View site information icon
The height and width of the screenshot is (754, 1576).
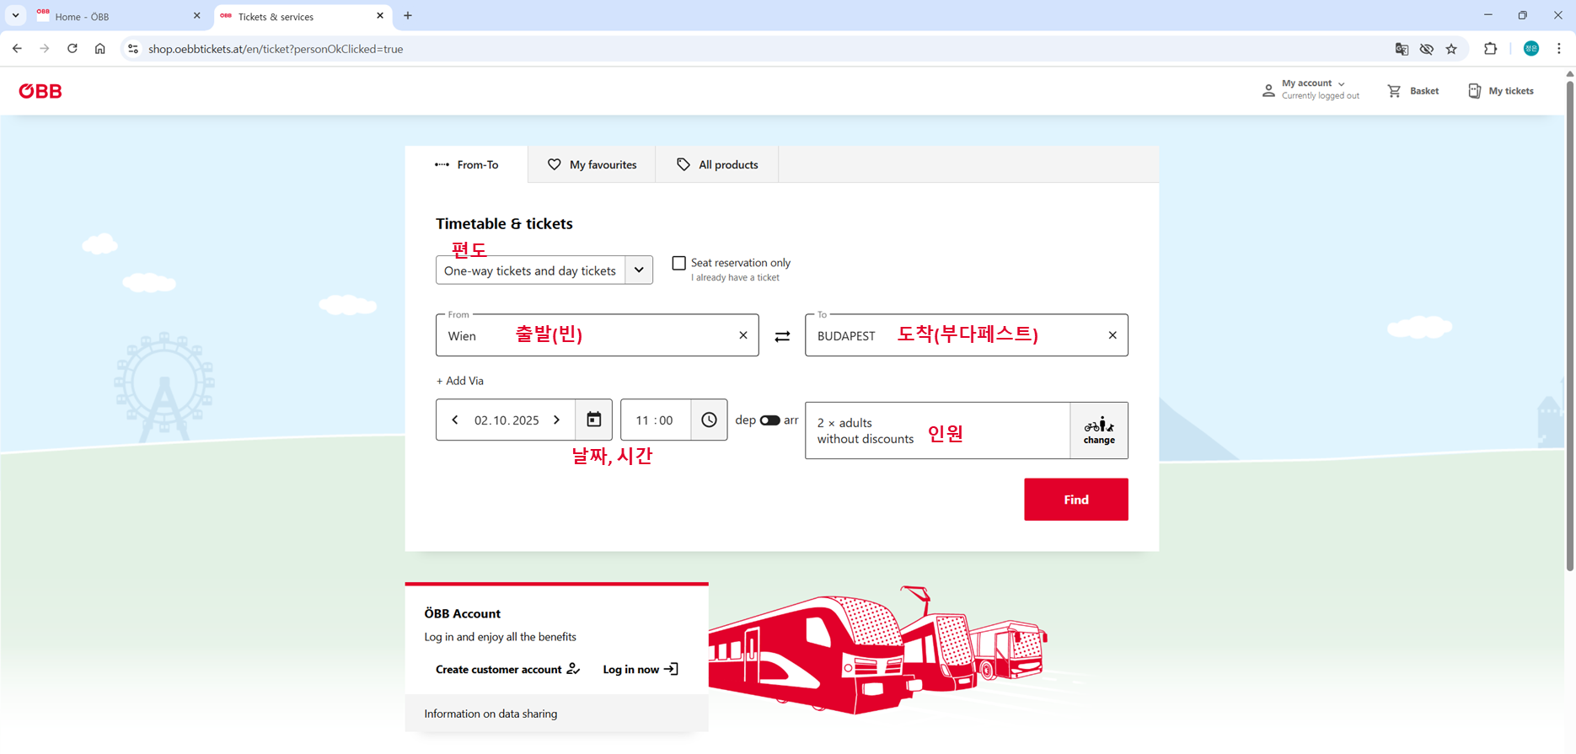point(132,49)
